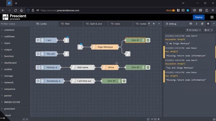The height and width of the screenshot is (121, 216).
Task: Open a new browser tab
Action: [x=16, y=3]
